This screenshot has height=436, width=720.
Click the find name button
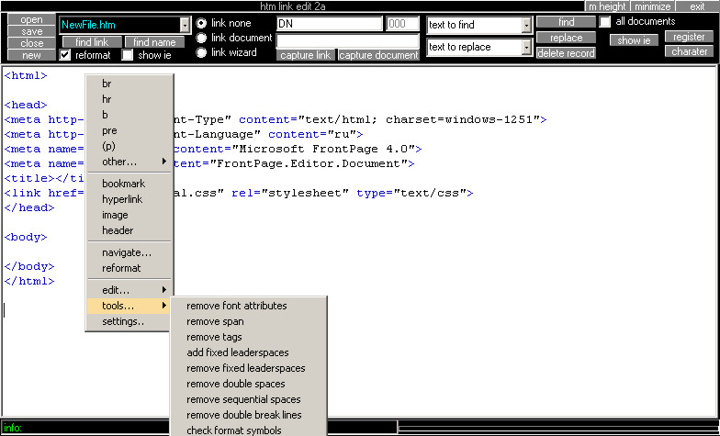click(x=154, y=42)
